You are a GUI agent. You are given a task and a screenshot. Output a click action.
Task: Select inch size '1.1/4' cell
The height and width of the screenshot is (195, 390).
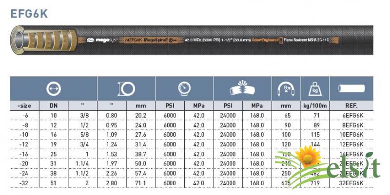pos(82,164)
